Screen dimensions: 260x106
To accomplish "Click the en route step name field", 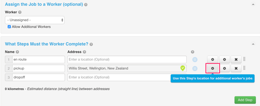I will tap(38, 59).
